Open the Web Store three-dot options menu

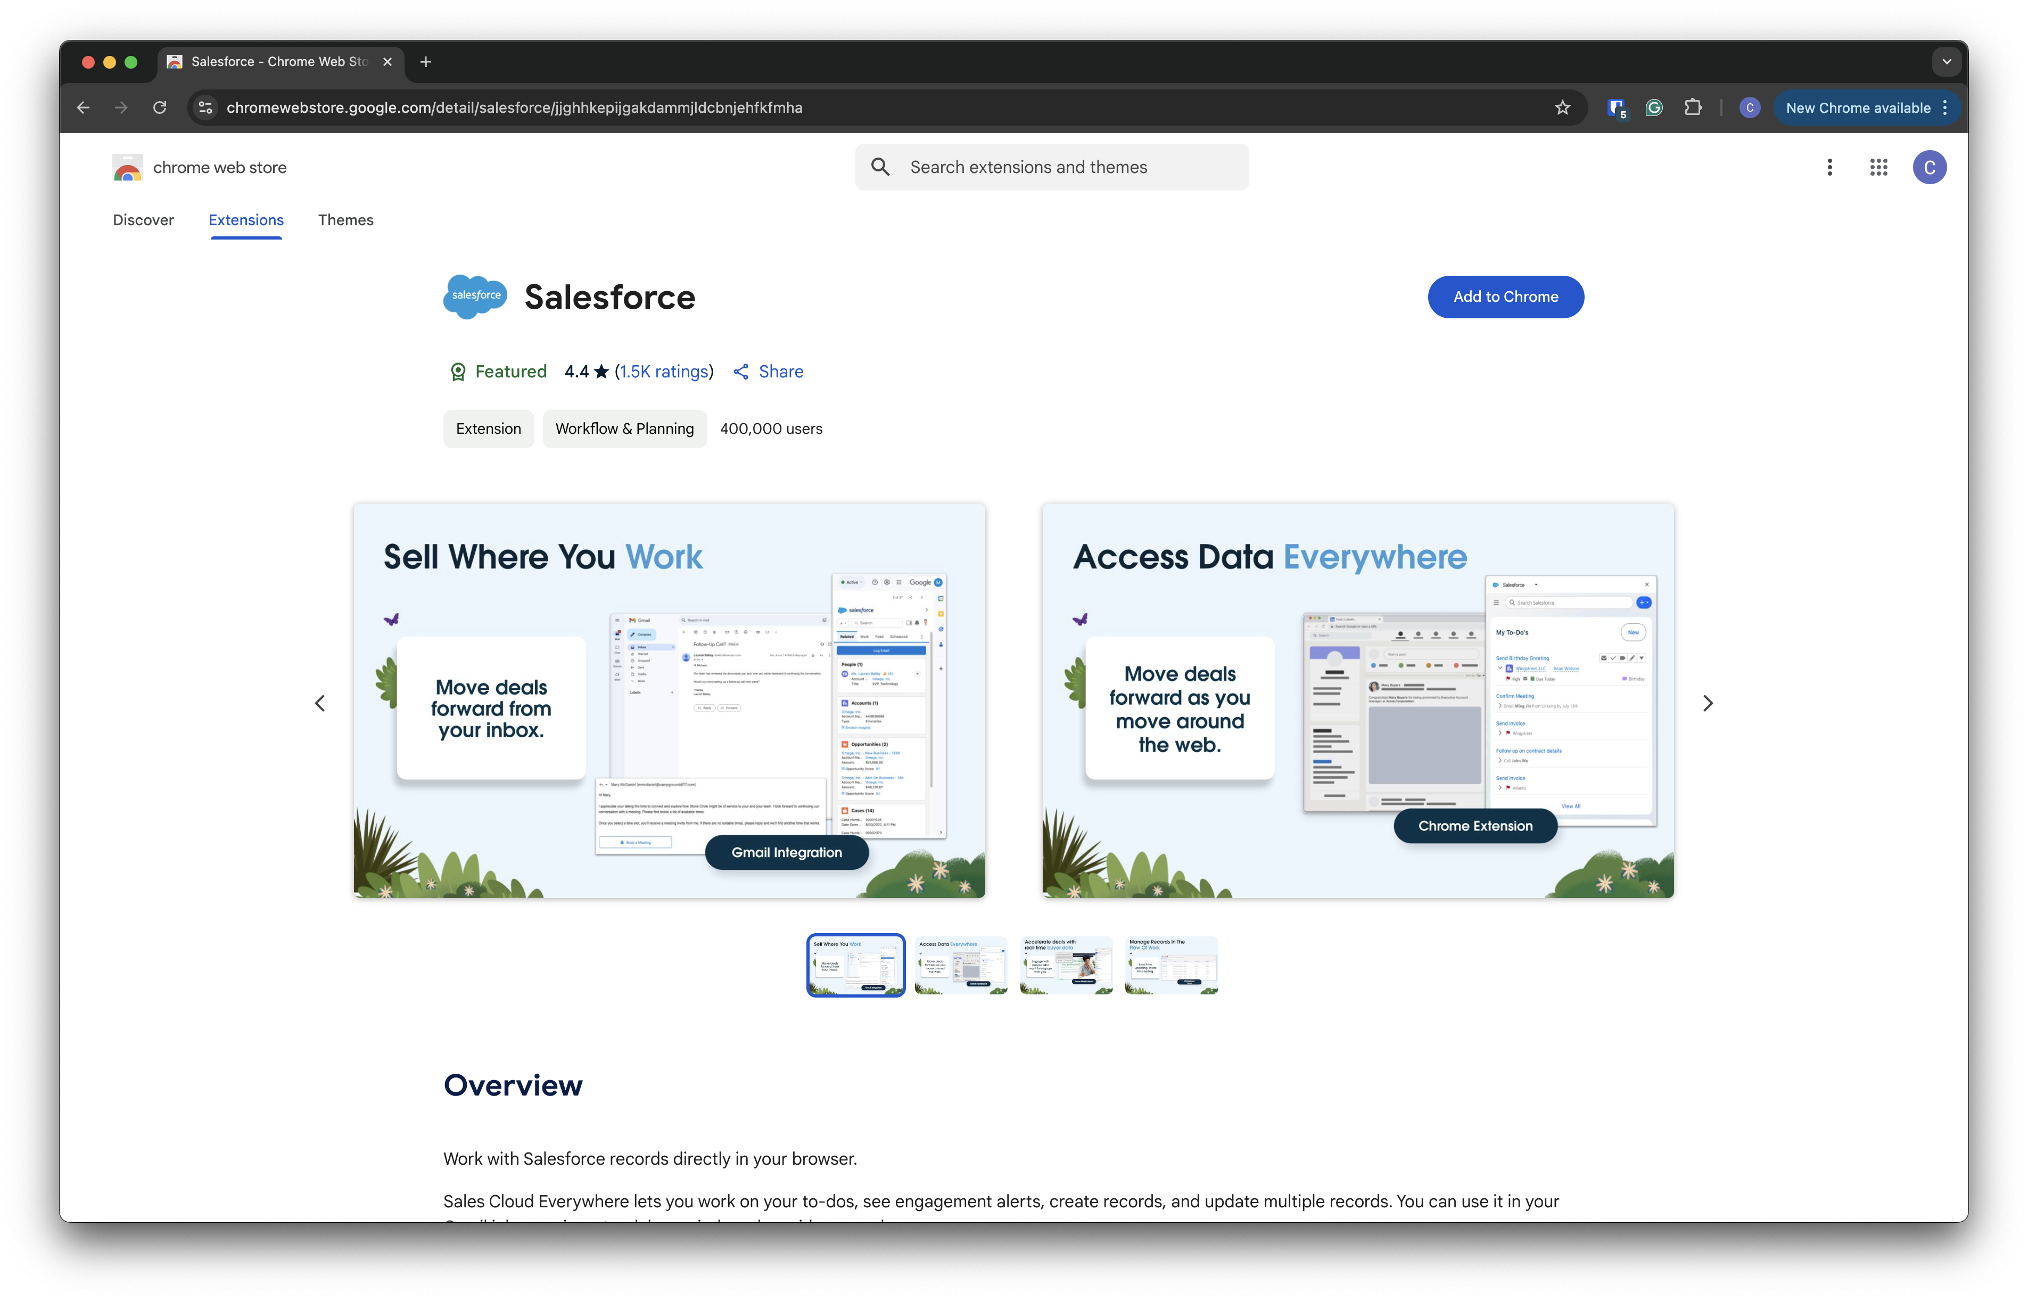pos(1829,167)
